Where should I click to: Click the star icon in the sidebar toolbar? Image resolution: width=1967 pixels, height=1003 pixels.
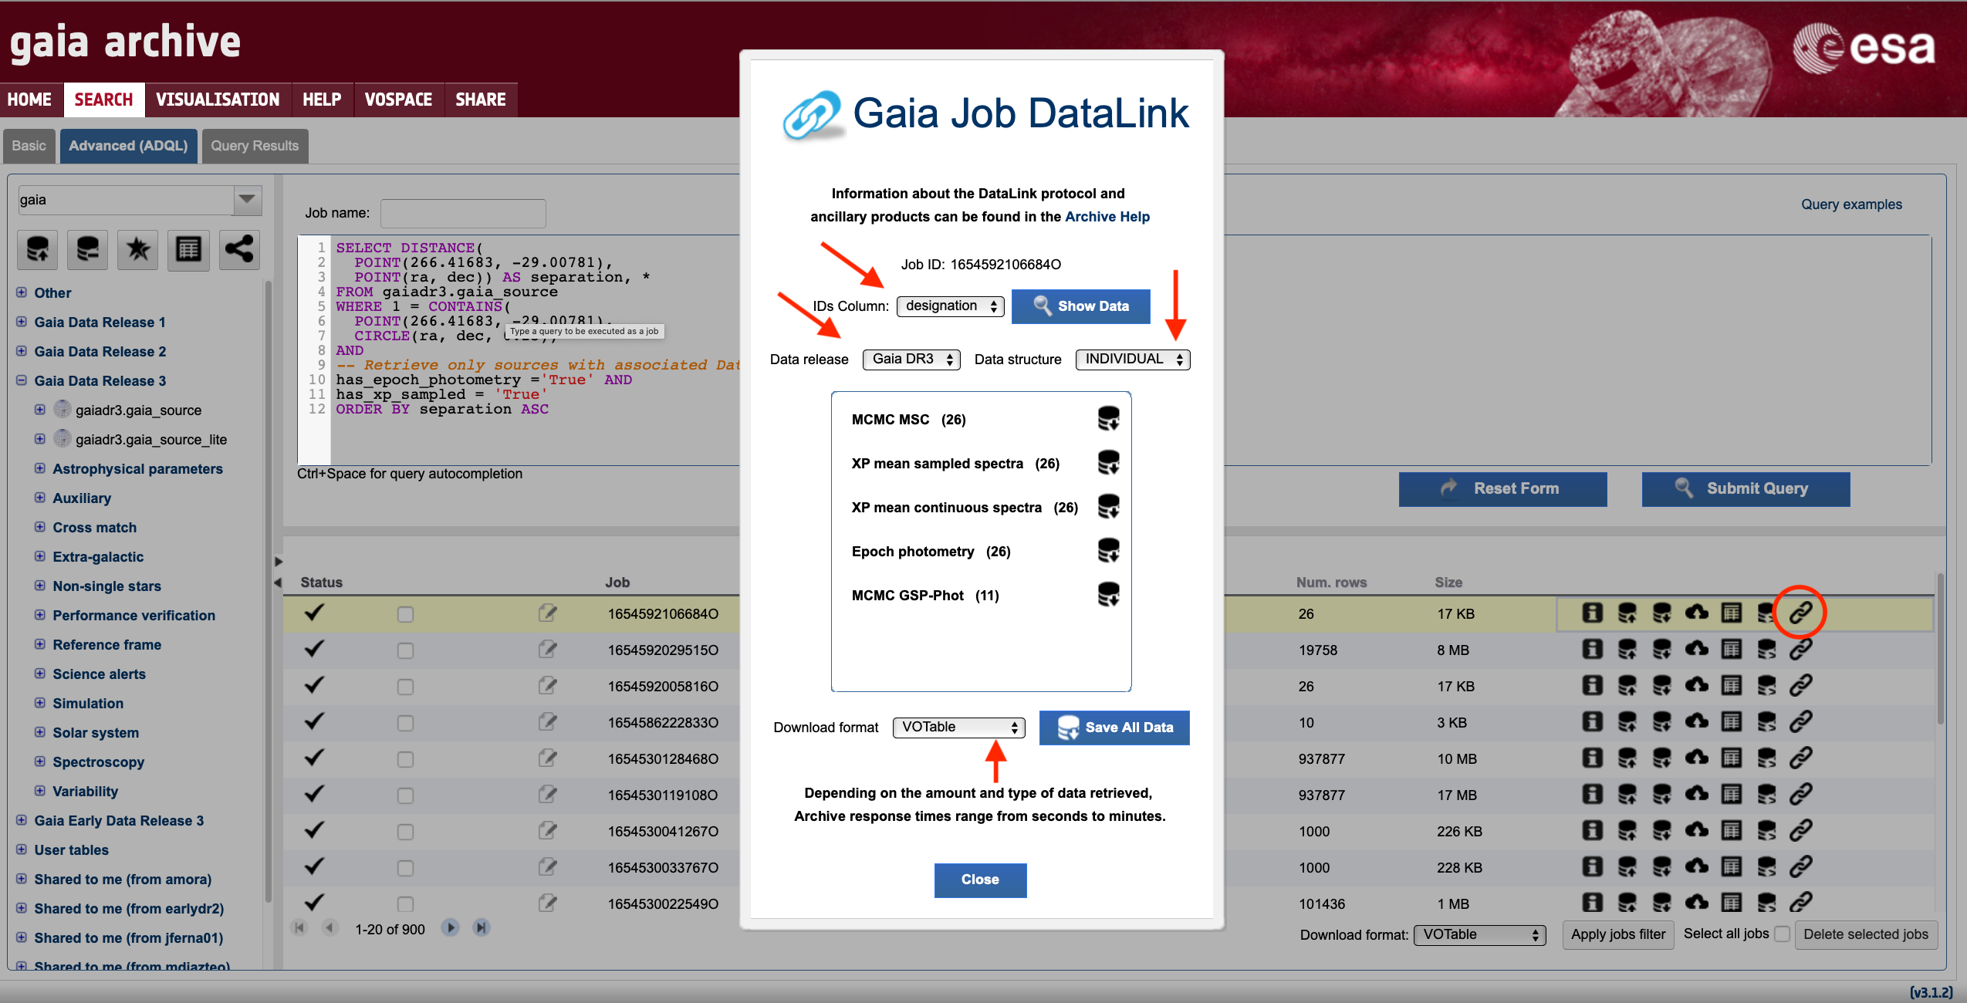click(138, 249)
